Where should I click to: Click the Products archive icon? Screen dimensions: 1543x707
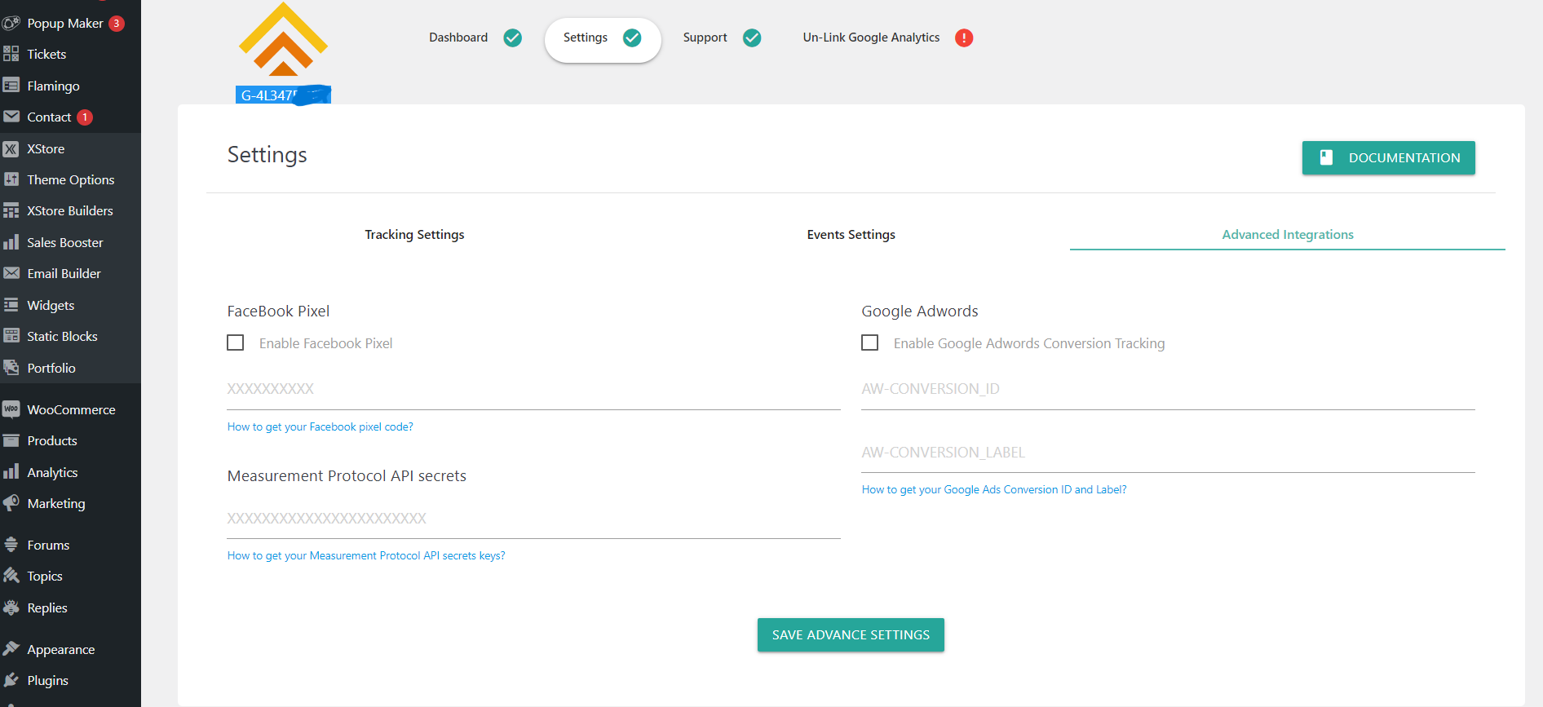click(11, 440)
